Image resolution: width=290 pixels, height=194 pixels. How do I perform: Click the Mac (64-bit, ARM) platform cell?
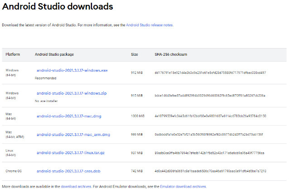[x=15, y=135]
